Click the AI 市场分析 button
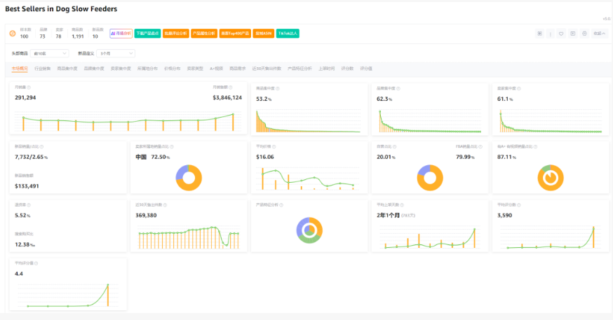Image resolution: width=613 pixels, height=320 pixels. [x=121, y=34]
